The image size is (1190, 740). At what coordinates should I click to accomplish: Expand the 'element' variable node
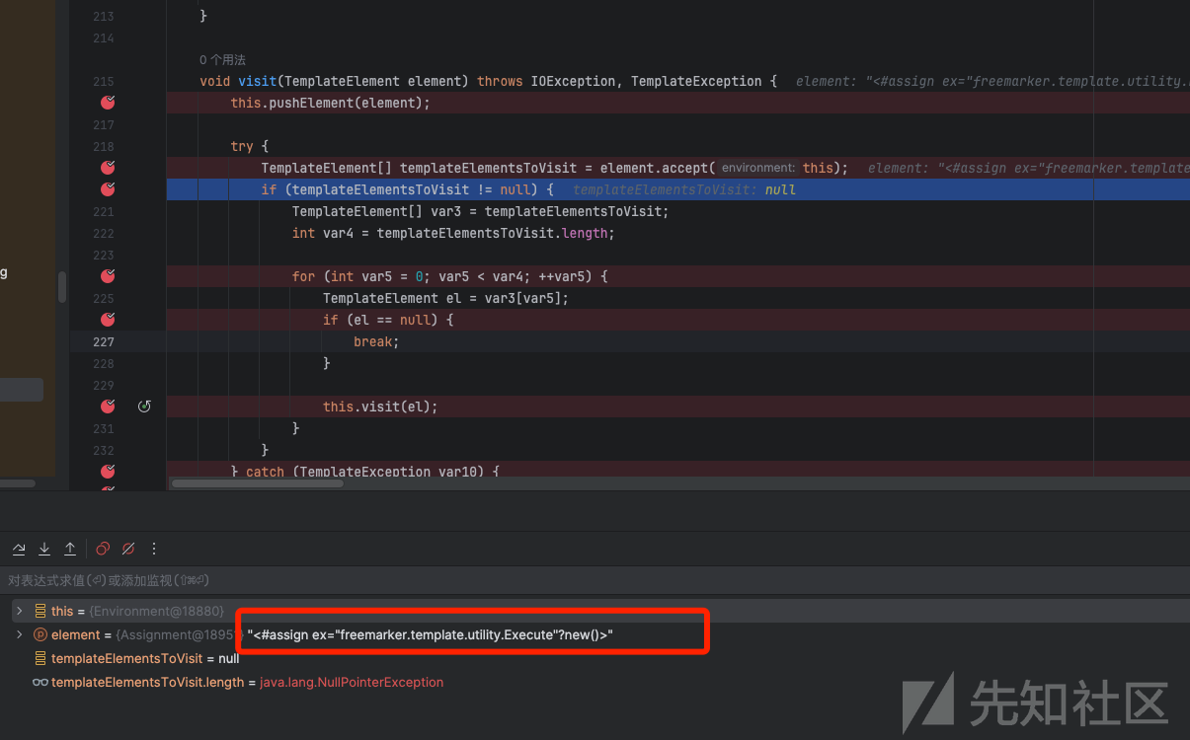[19, 634]
